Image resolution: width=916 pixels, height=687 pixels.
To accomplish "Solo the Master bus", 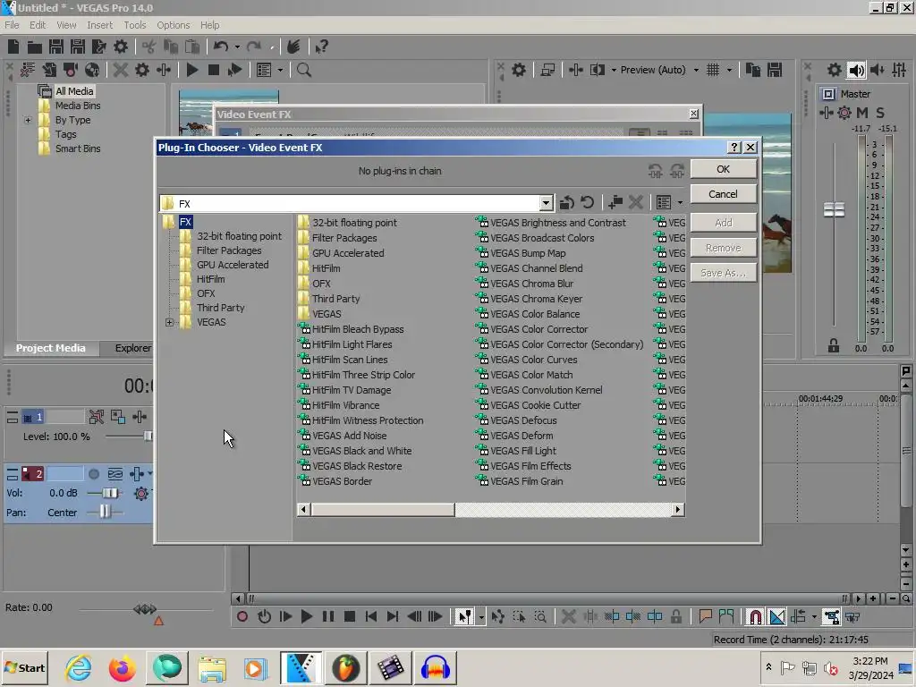I will pos(880,113).
